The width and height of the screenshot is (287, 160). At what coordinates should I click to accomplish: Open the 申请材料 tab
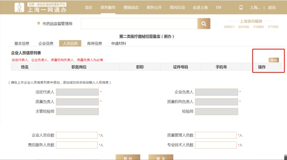point(119,43)
